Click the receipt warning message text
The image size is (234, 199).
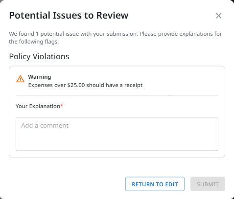click(x=85, y=85)
